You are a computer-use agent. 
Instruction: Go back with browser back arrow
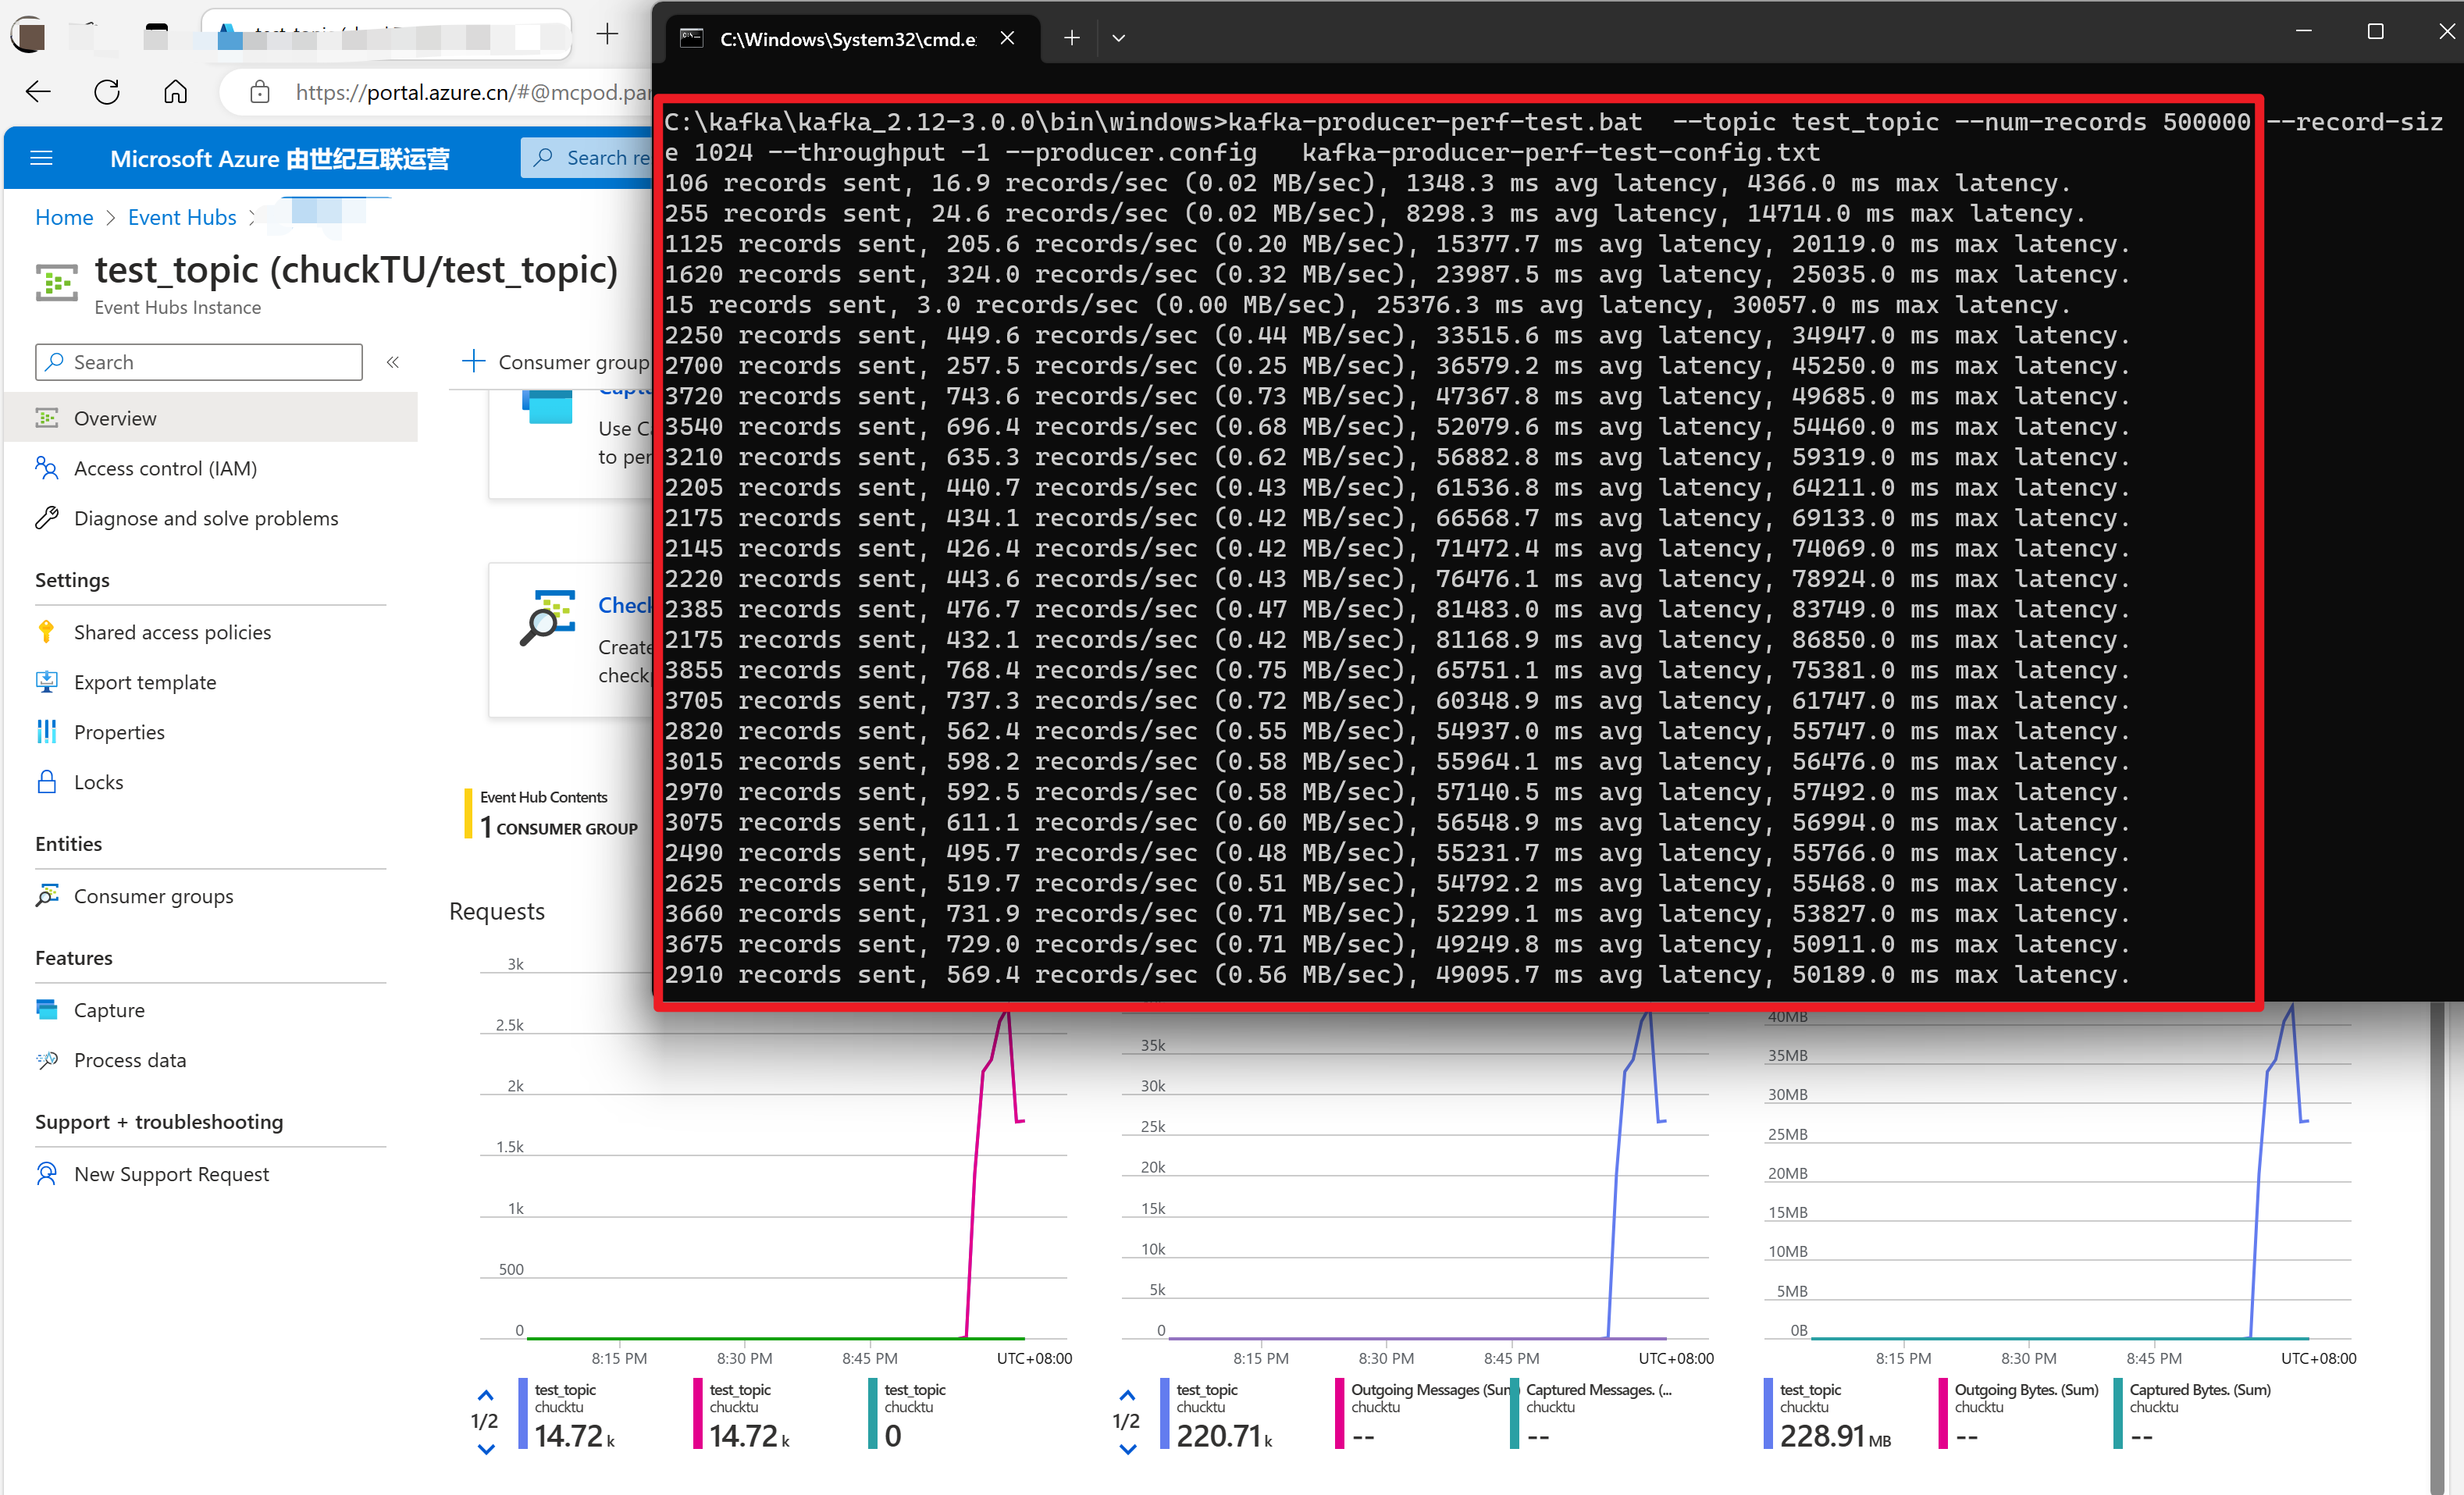(38, 92)
